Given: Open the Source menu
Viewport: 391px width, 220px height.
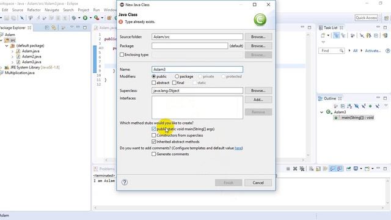Looking at the screenshot, I should coord(18,10).
